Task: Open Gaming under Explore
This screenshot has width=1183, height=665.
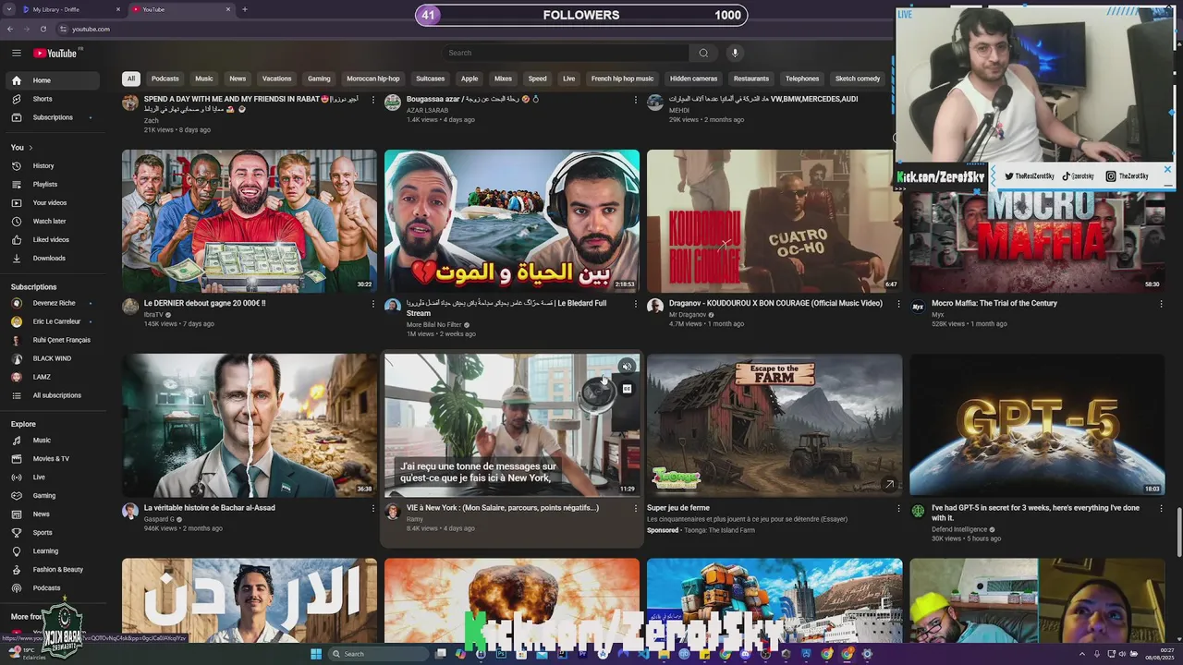Action: 54,496
